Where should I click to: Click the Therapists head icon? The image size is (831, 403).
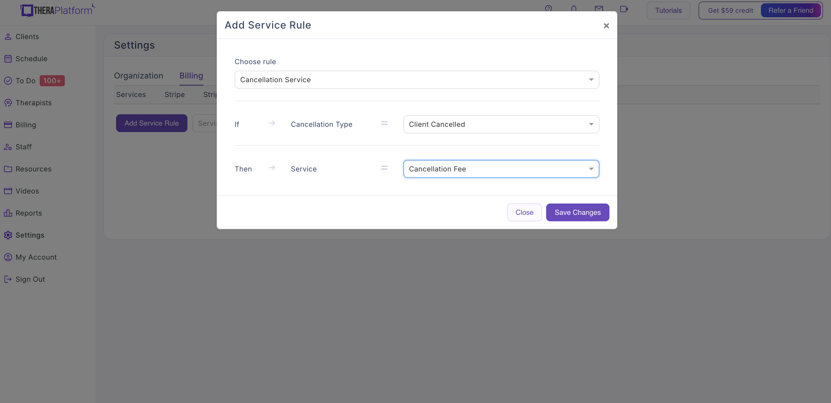[8, 103]
